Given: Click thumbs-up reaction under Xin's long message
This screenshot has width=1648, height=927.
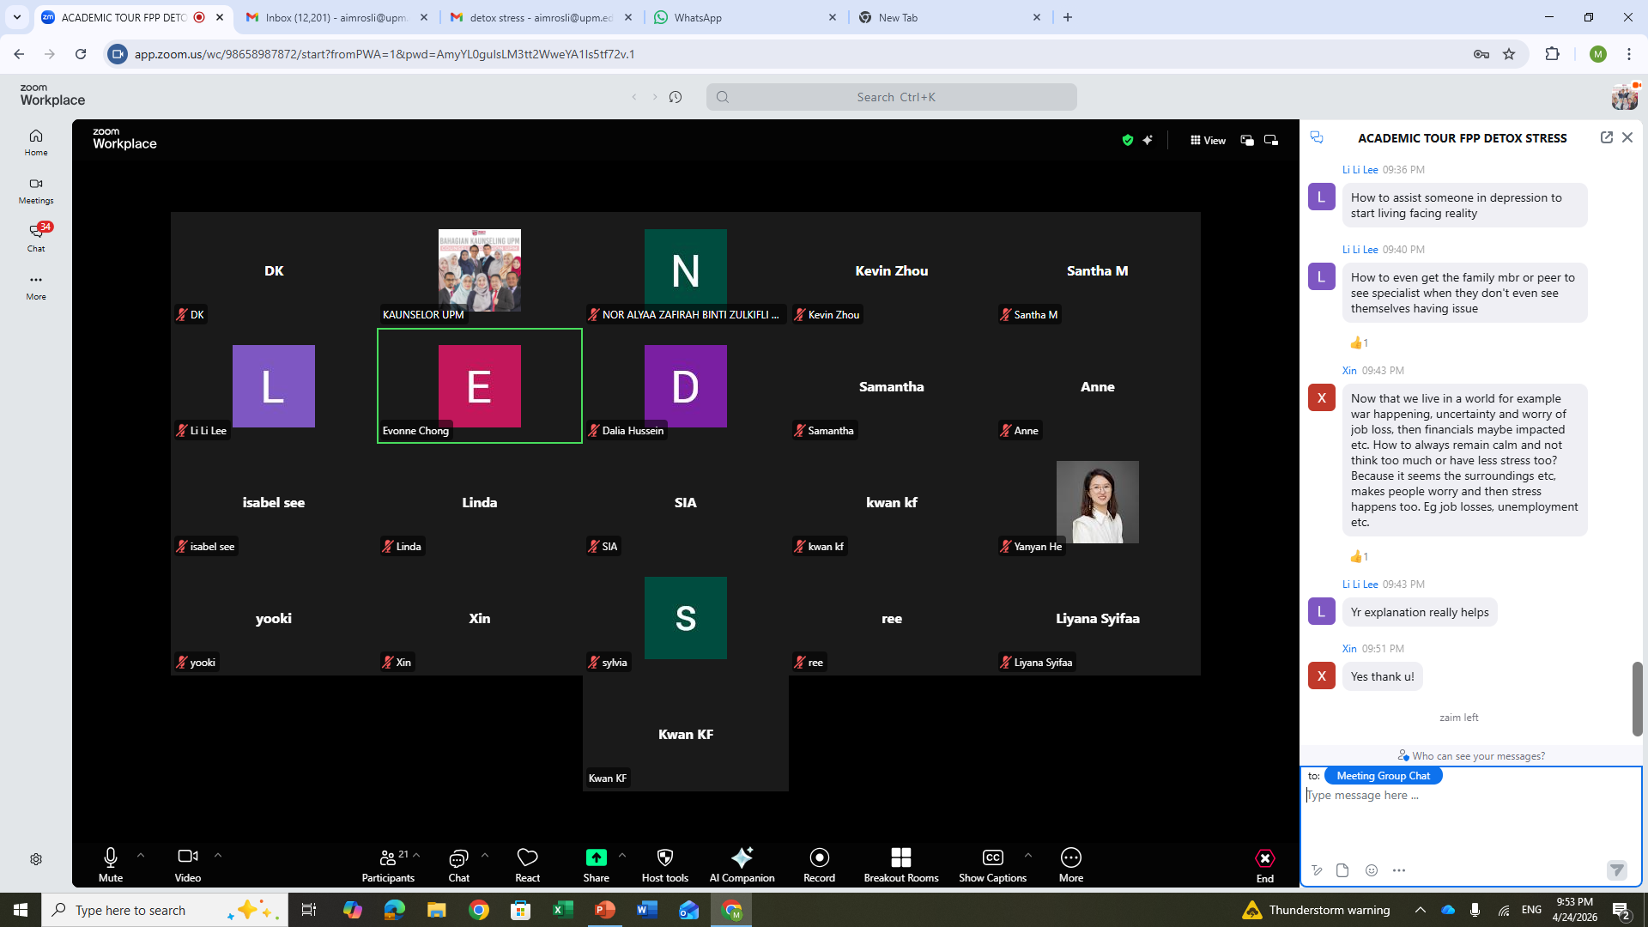Looking at the screenshot, I should pos(1359,557).
